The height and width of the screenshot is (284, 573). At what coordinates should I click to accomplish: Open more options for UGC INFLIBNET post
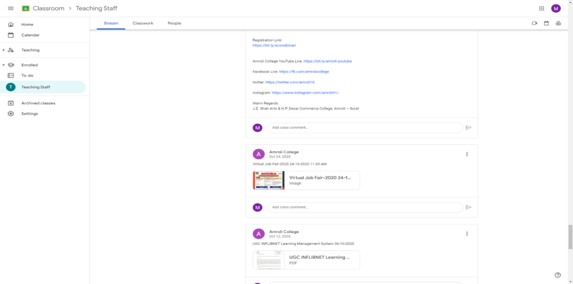[467, 234]
